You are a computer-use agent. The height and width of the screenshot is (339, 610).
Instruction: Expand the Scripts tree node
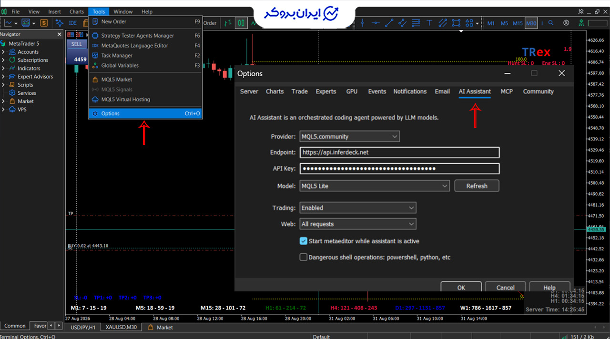(x=3, y=85)
